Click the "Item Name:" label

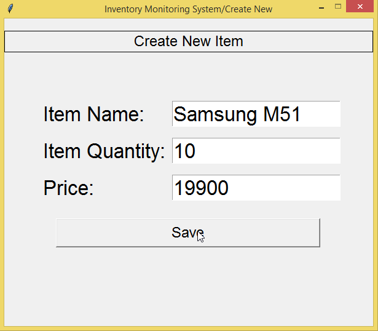tap(94, 114)
